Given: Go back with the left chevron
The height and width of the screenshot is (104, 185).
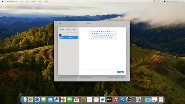Looking at the screenshot, I should pyautogui.click(x=79, y=24).
